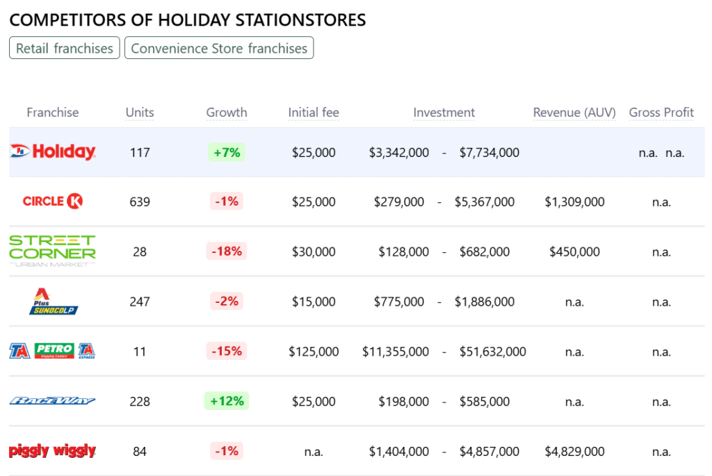712x476 pixels.
Task: Sort by the Initial fee column header
Action: (314, 112)
